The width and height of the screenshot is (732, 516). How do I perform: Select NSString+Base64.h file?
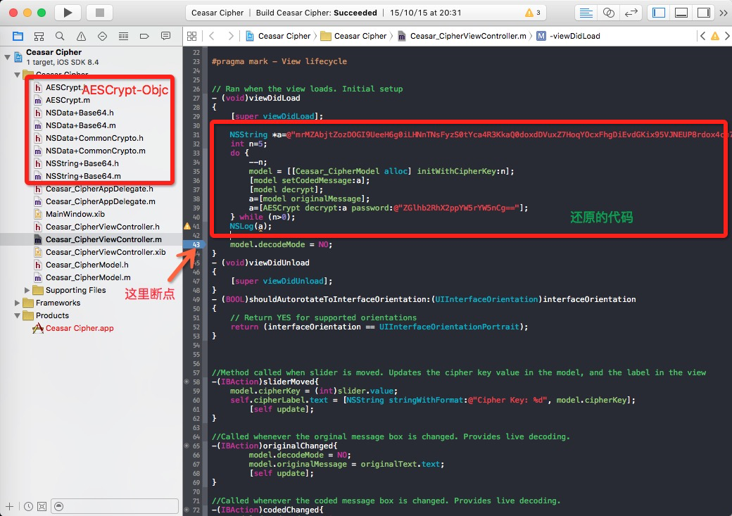coord(82,163)
